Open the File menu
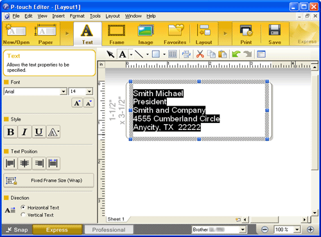This screenshot has width=321, height=237. pos(16,16)
